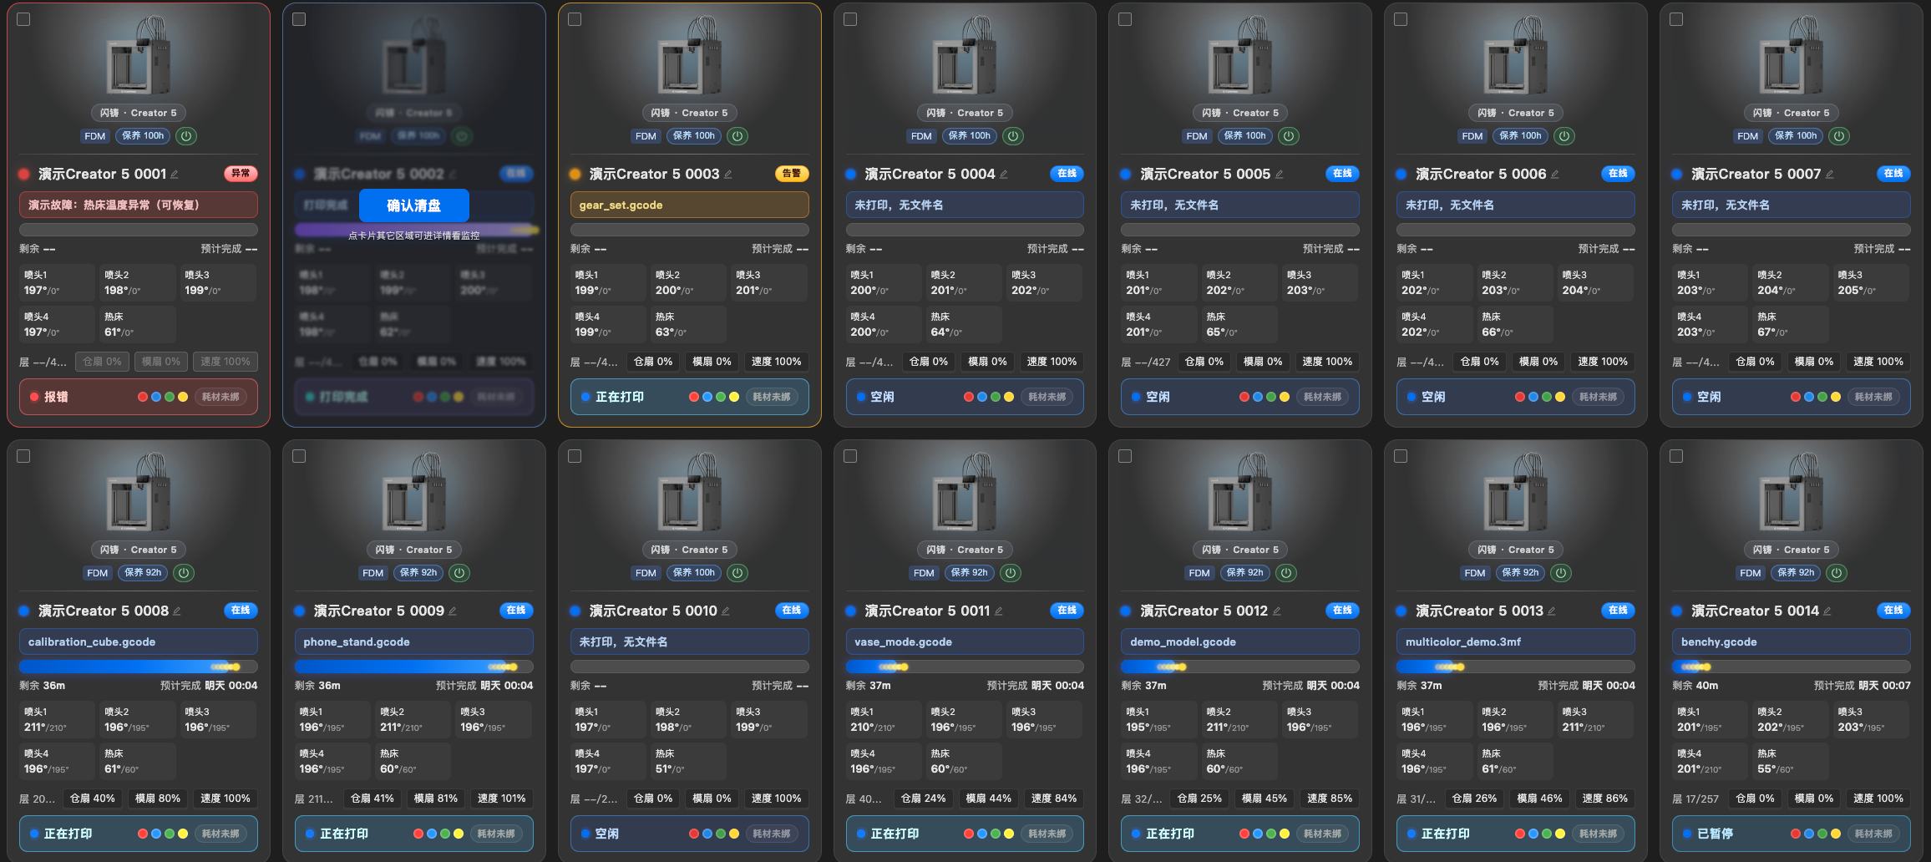Image resolution: width=1931 pixels, height=862 pixels.
Task: Click red filament color dot on 演示Creator 5 0003
Action: click(x=694, y=397)
